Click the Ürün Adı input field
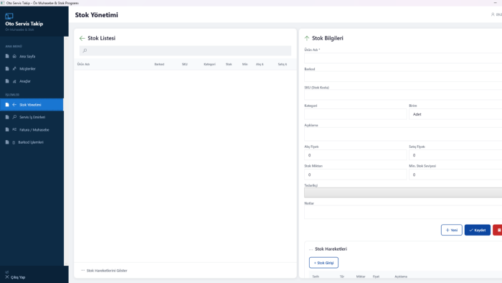The height and width of the screenshot is (283, 502). click(x=403, y=58)
